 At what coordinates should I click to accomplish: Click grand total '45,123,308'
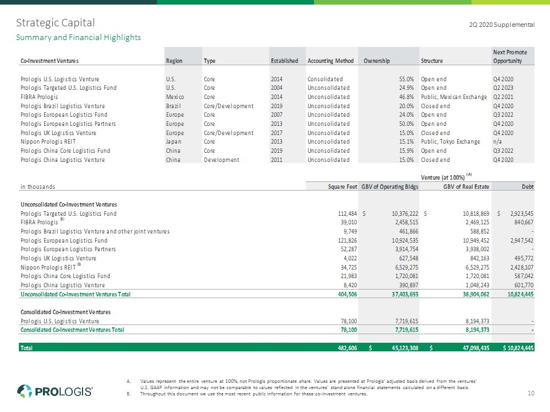click(x=405, y=348)
